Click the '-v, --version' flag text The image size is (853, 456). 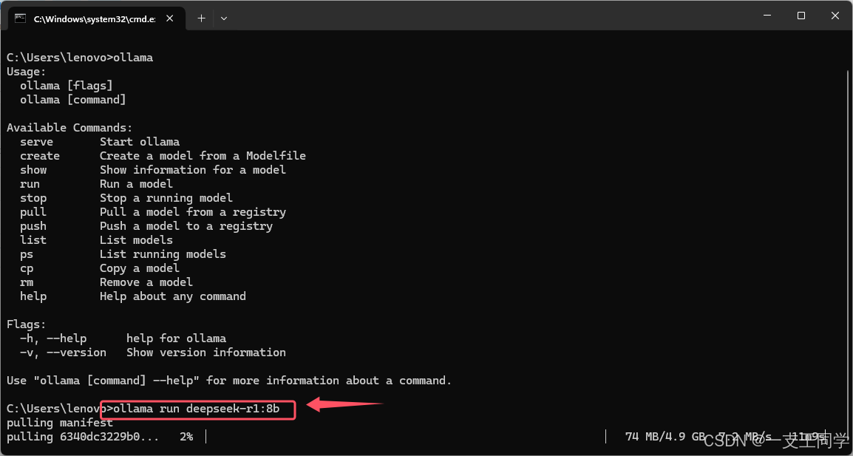[x=63, y=353]
